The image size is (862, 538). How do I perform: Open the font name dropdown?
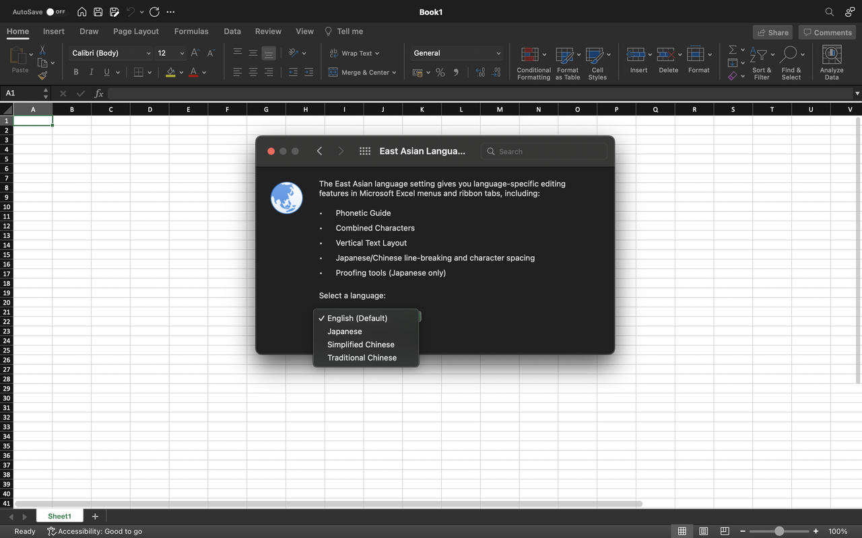pyautogui.click(x=148, y=53)
